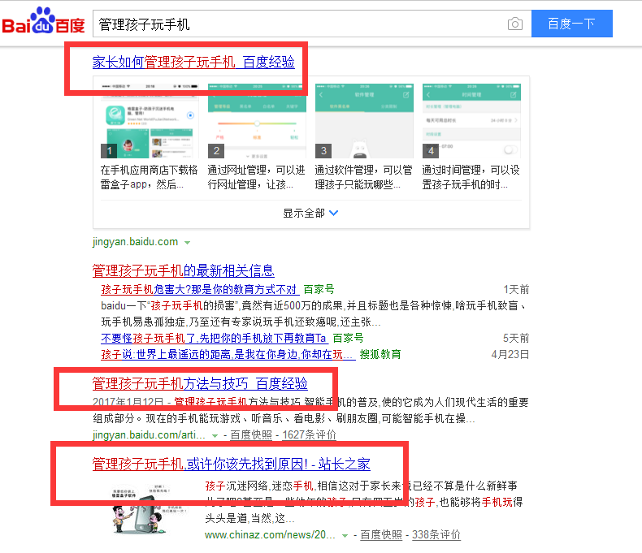The image size is (642, 553).
Task: Click the green jingyan.baidu.com URL
Action: coord(135,242)
